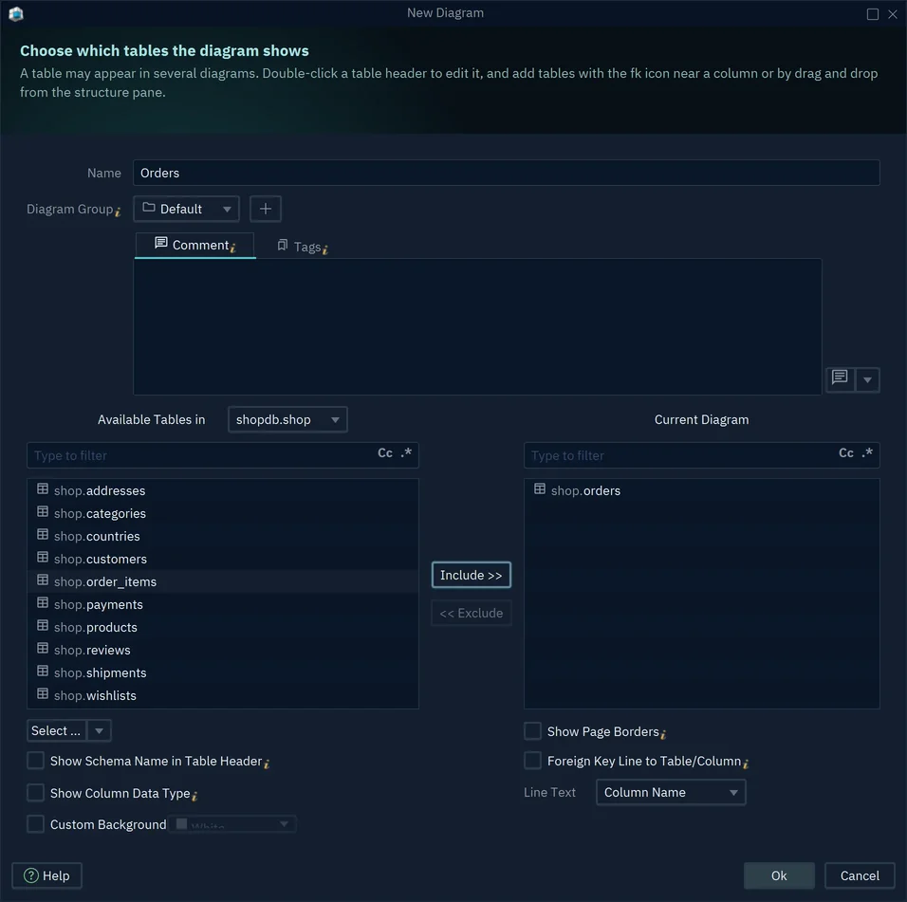Viewport: 907px width, 902px height.
Task: Enable Foreign Key Line to Table/Column checkbox
Action: (533, 761)
